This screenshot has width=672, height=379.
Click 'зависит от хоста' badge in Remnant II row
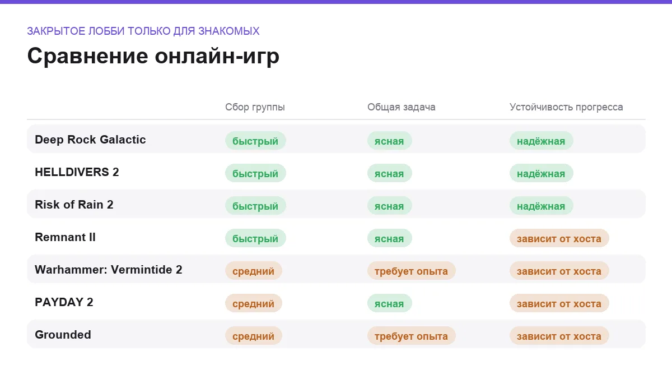click(x=559, y=238)
